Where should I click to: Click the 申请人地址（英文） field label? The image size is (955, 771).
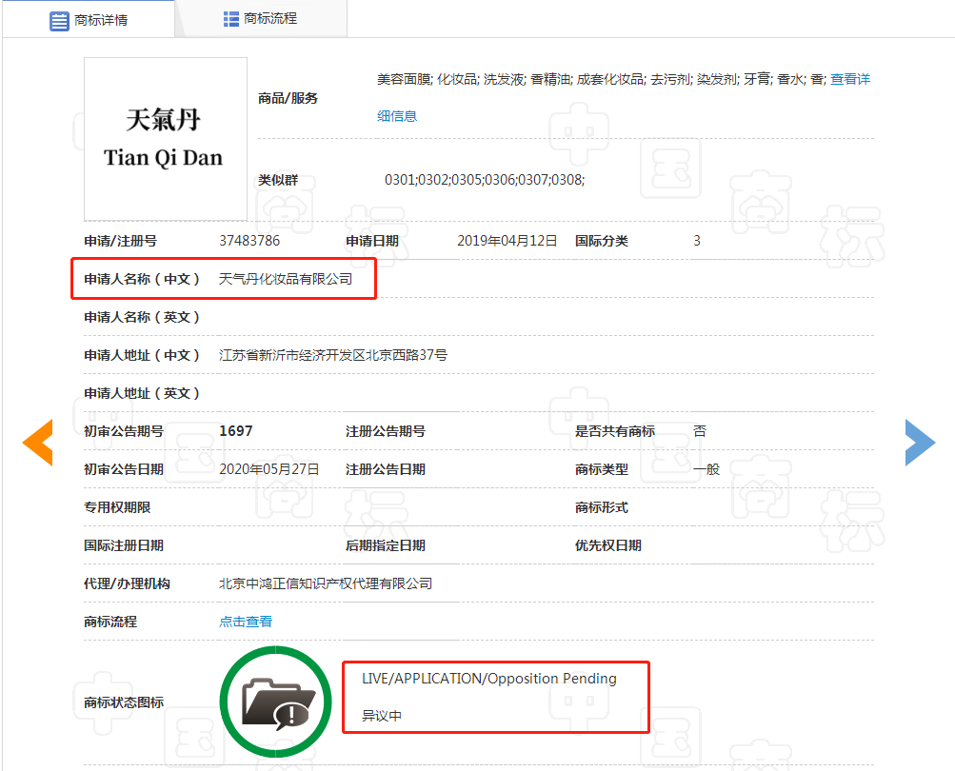tap(142, 393)
